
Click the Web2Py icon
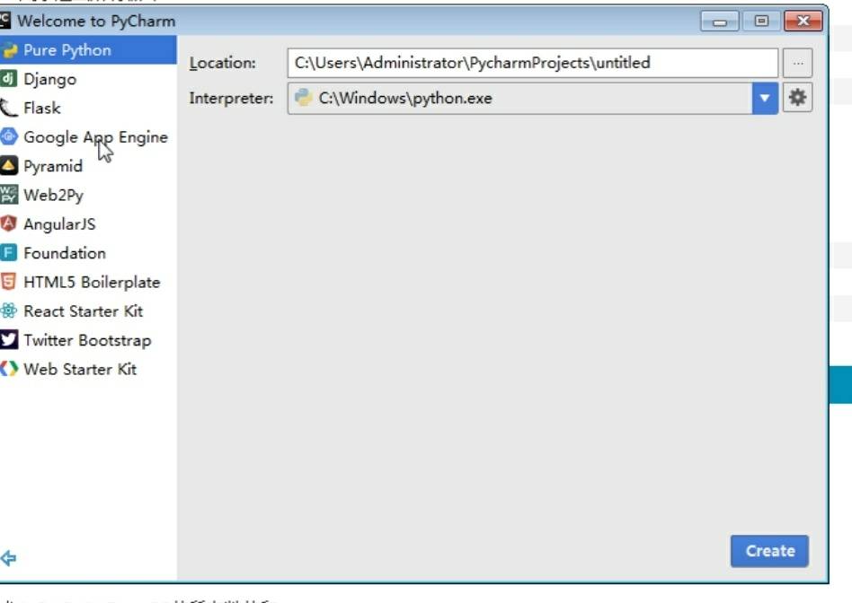tap(9, 195)
